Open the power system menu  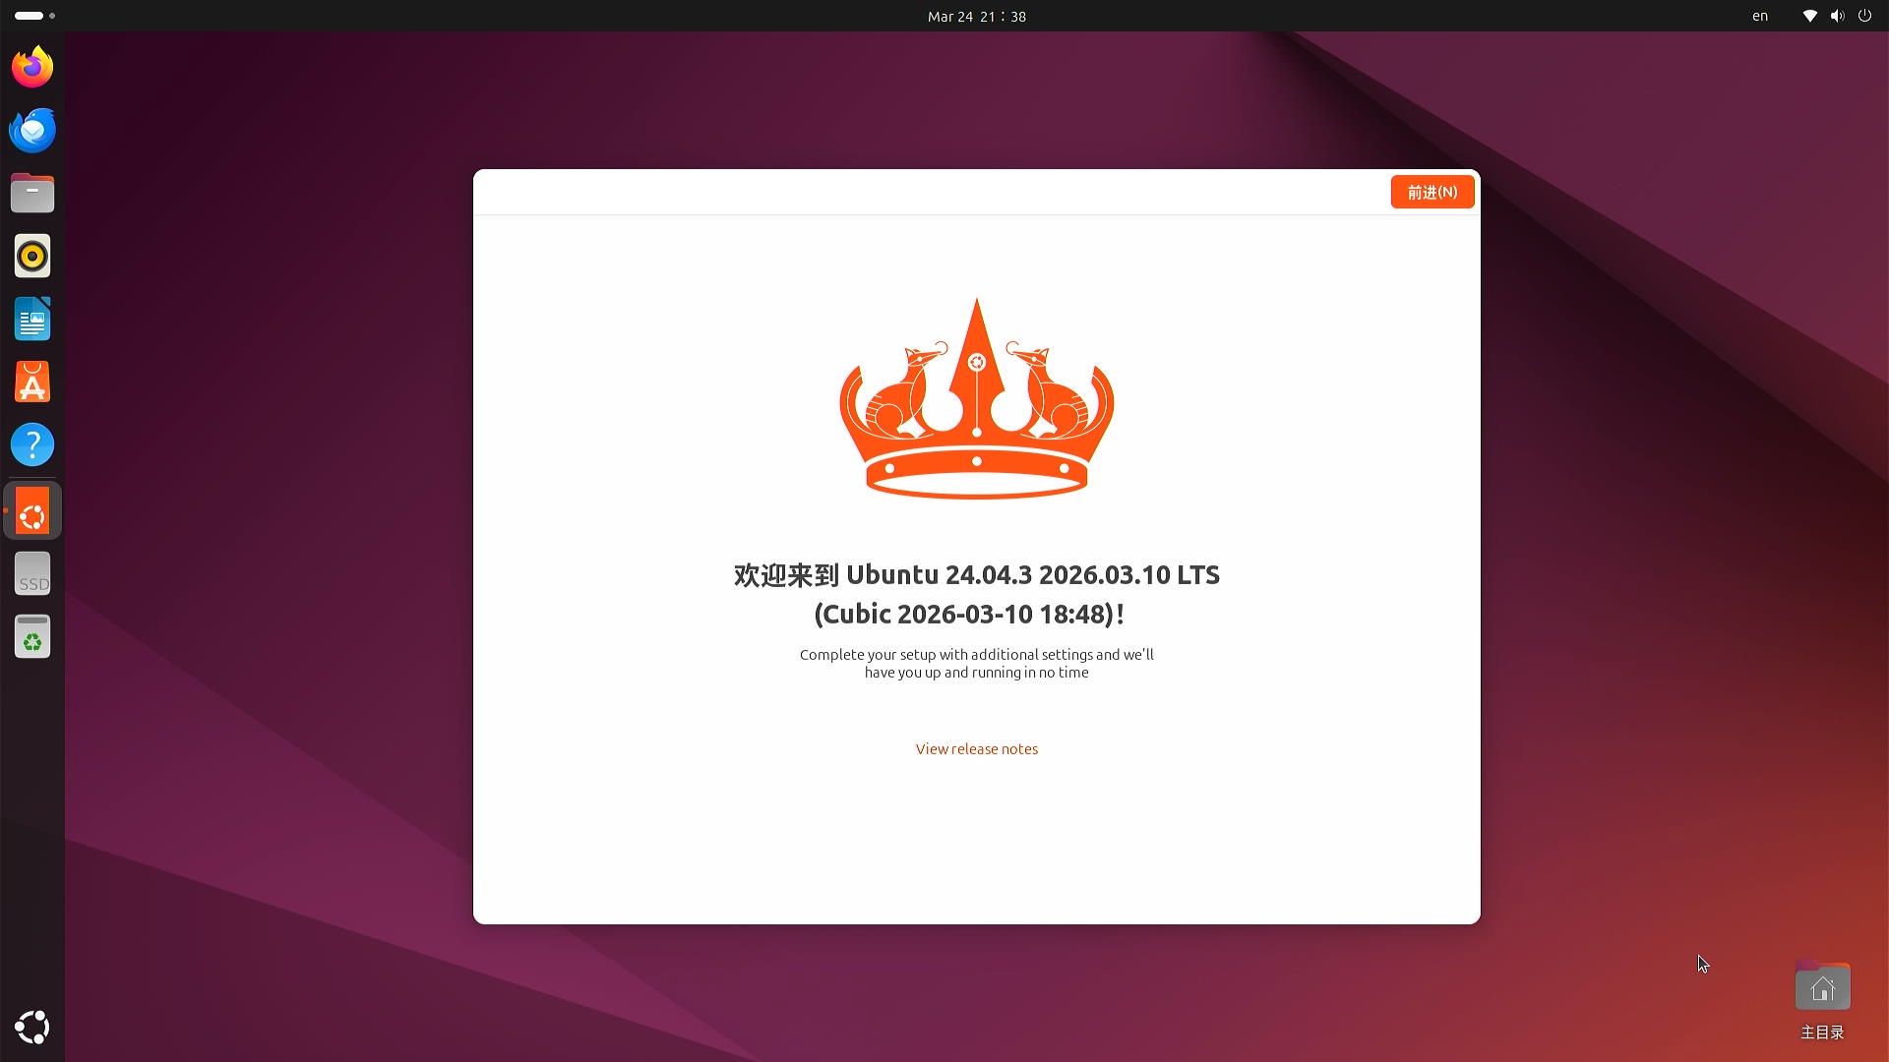click(x=1864, y=16)
